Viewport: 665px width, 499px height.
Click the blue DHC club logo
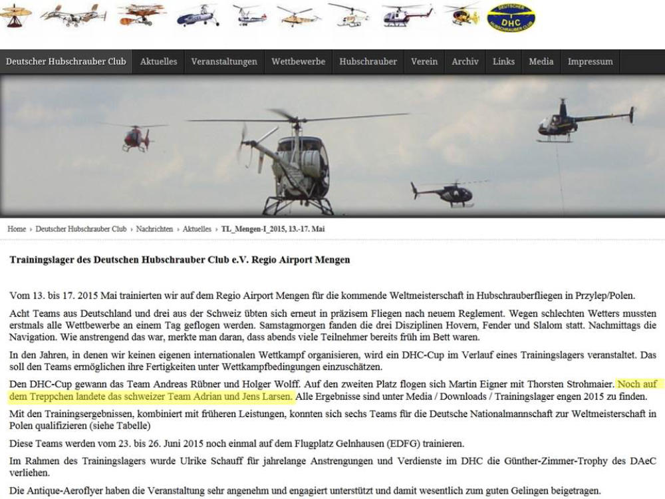click(511, 18)
